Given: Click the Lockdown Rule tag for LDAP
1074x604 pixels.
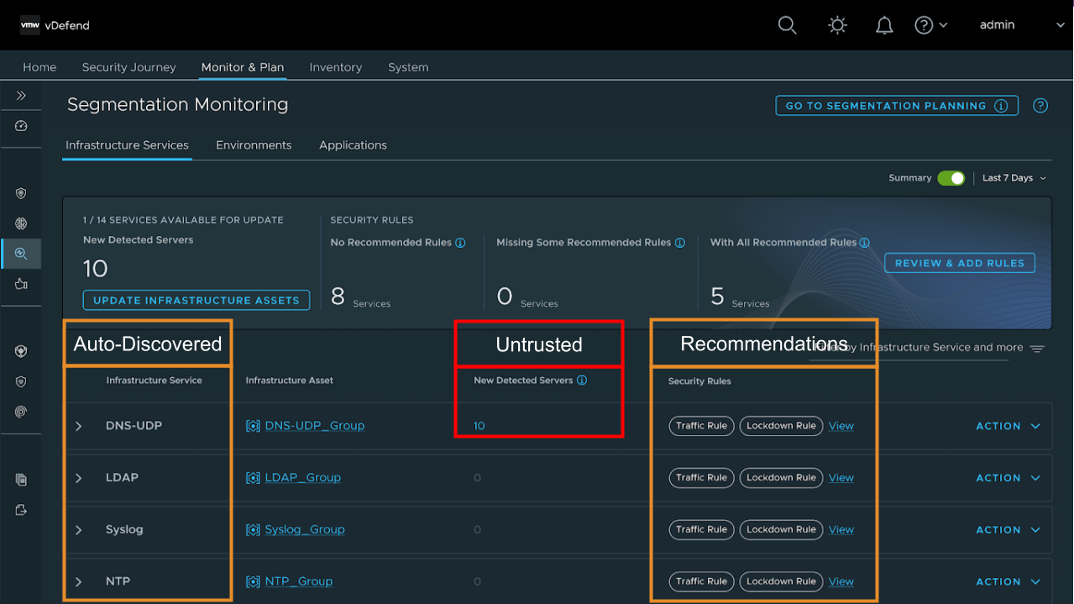Looking at the screenshot, I should (x=781, y=478).
